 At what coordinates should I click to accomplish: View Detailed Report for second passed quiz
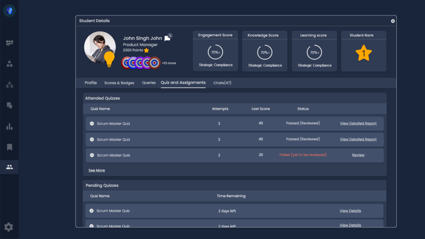pyautogui.click(x=358, y=139)
